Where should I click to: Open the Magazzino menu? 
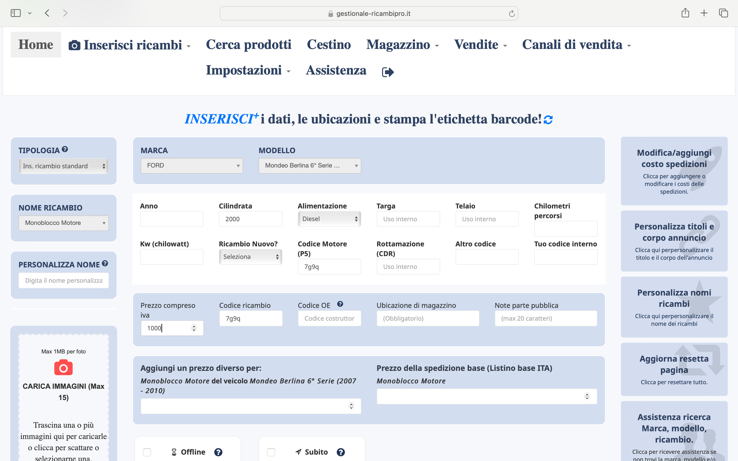(x=402, y=45)
